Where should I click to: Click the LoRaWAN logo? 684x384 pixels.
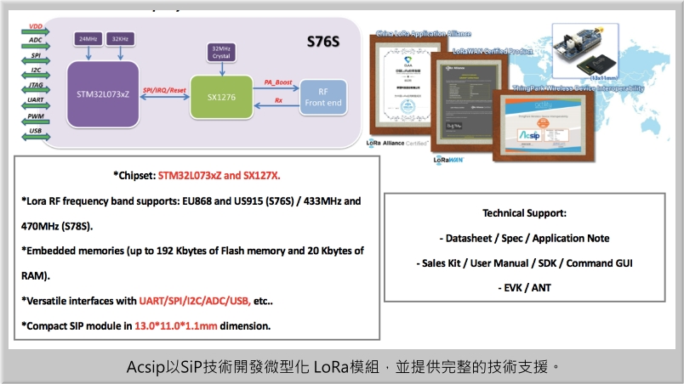448,161
